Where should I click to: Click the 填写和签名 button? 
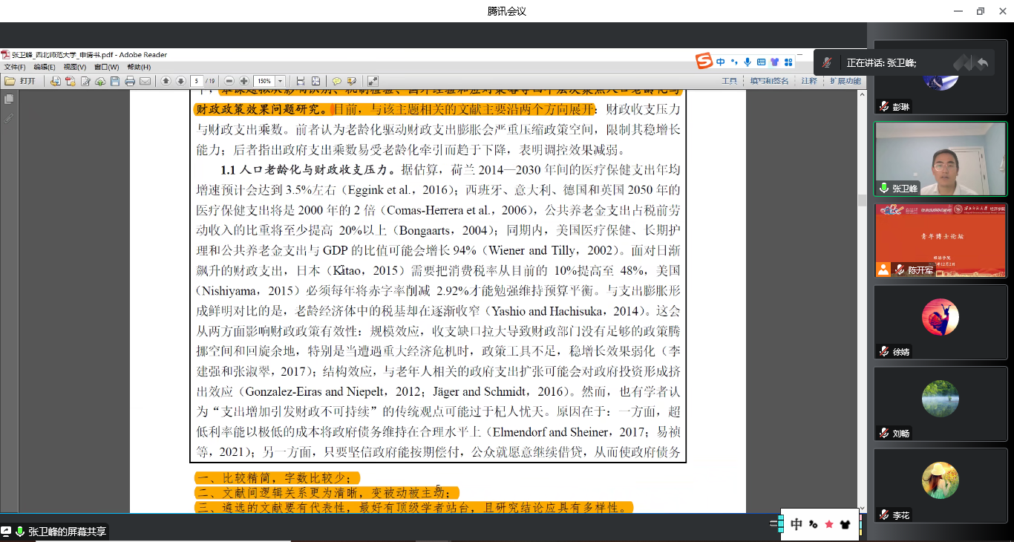(x=769, y=81)
